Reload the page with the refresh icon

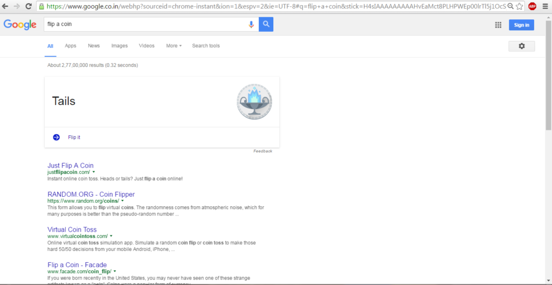29,6
